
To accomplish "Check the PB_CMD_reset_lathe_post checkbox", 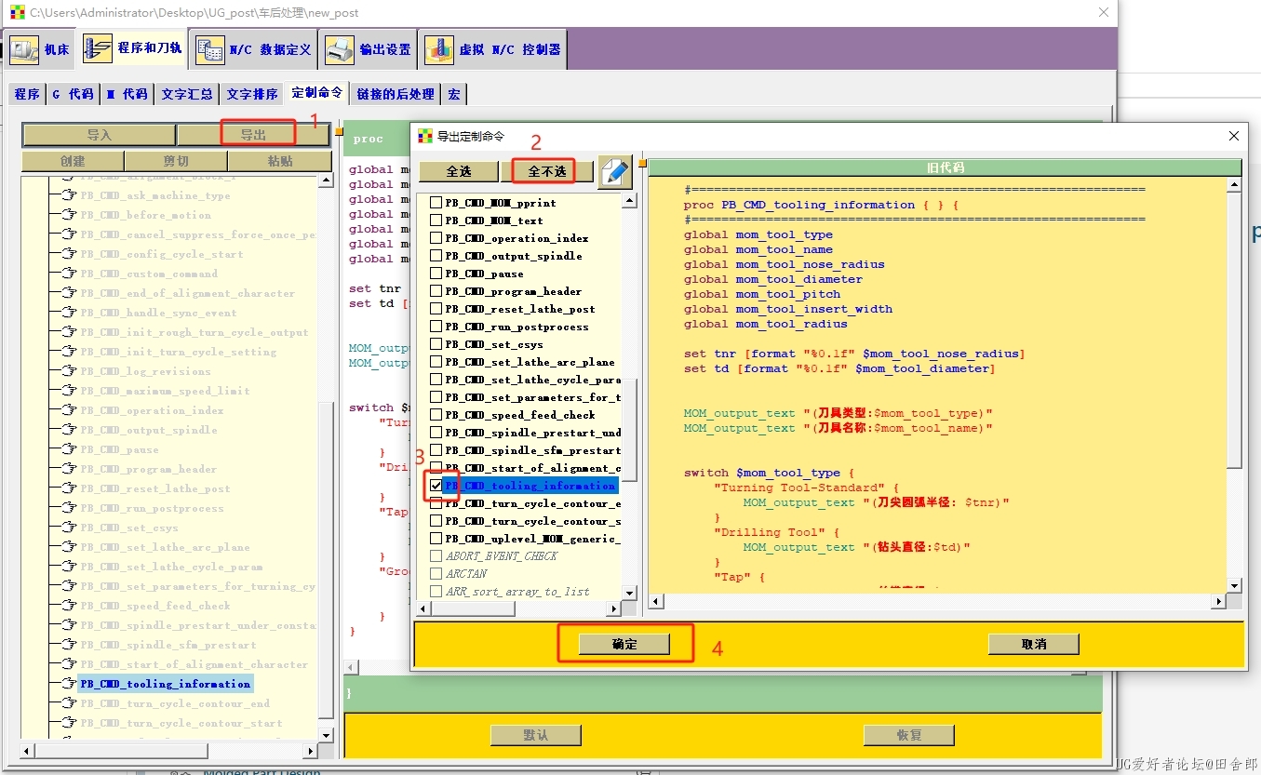I will (x=436, y=309).
